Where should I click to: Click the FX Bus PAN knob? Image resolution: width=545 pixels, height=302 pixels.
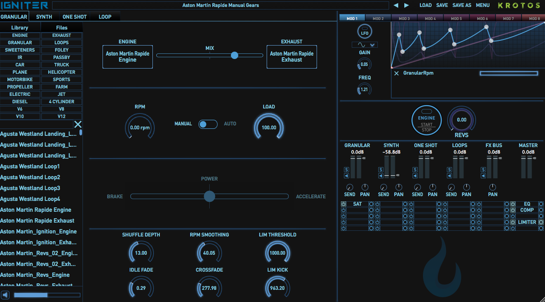tap(493, 187)
